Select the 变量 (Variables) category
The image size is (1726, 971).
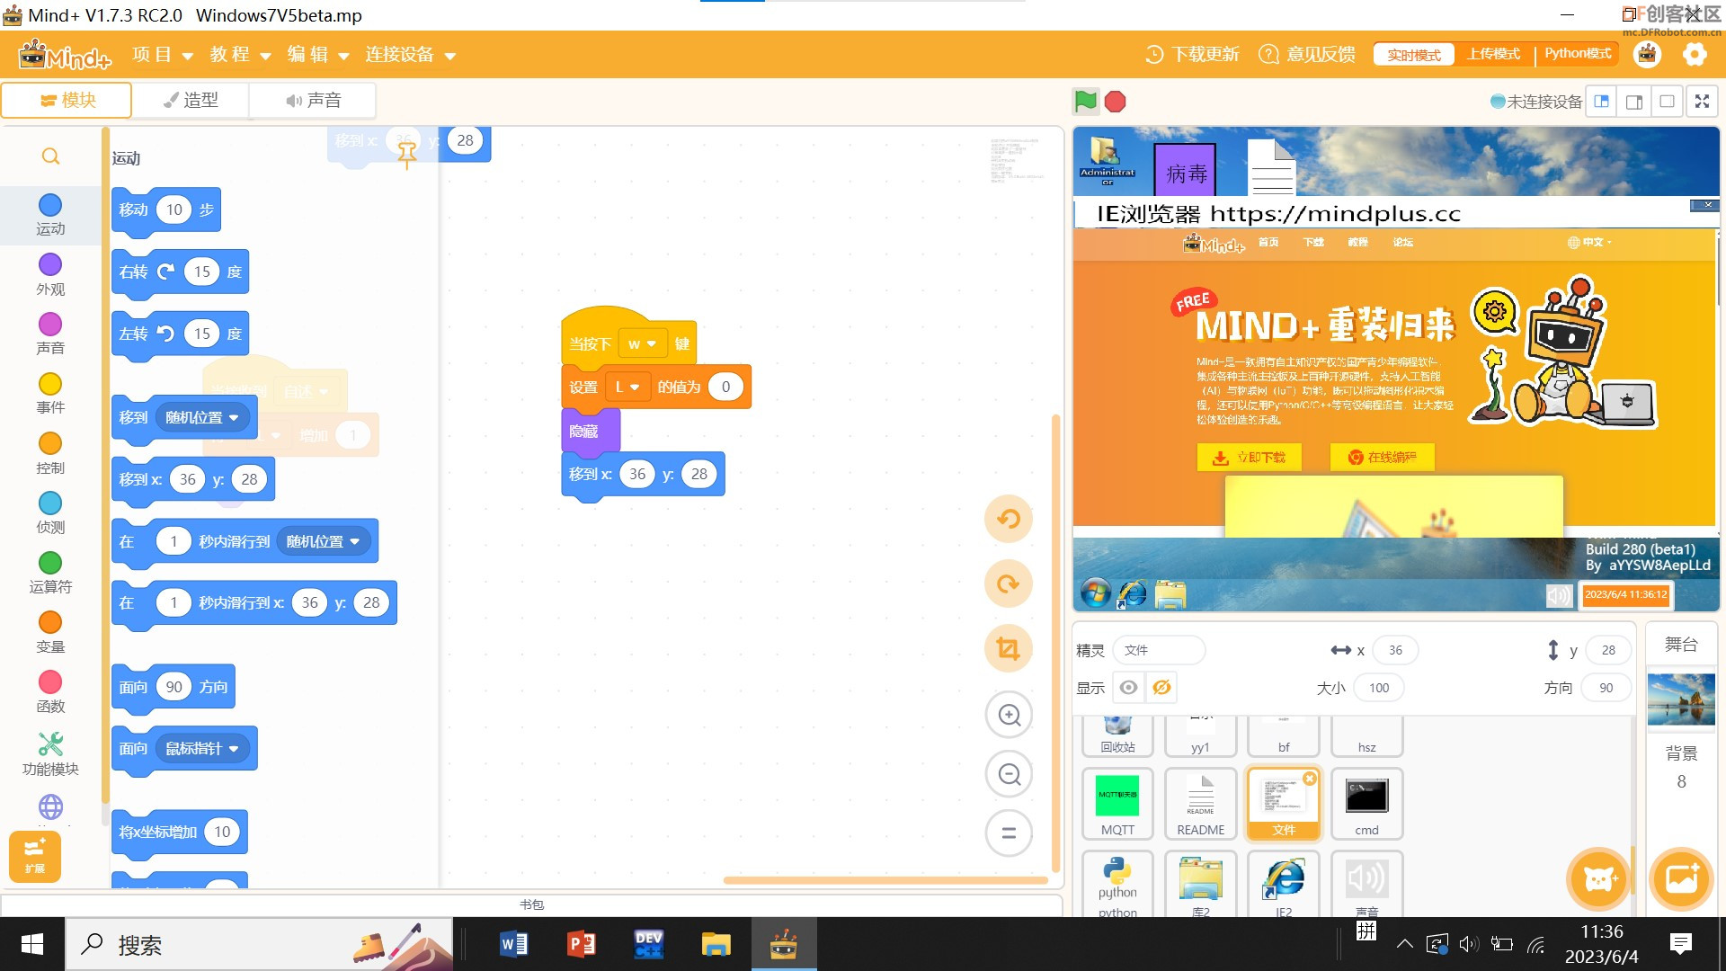tap(50, 633)
